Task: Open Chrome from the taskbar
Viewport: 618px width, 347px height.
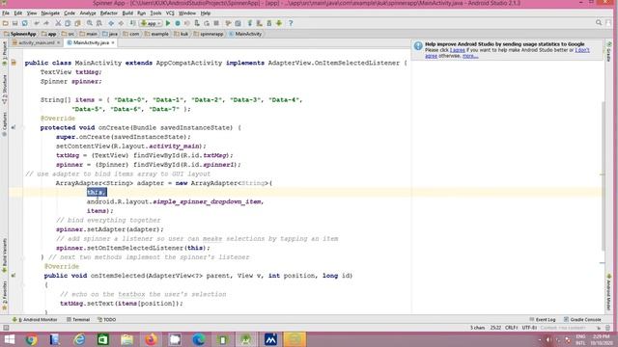Action: 32,339
